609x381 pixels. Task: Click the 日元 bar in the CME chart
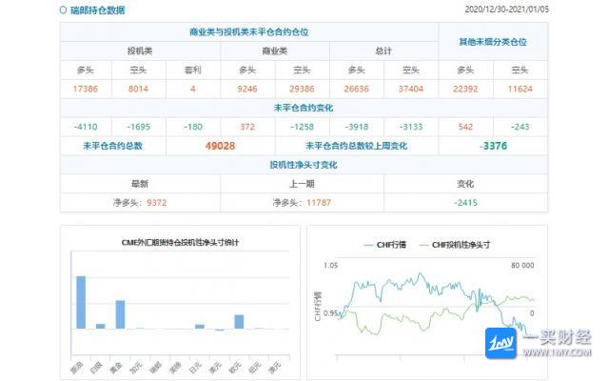pyautogui.click(x=200, y=327)
